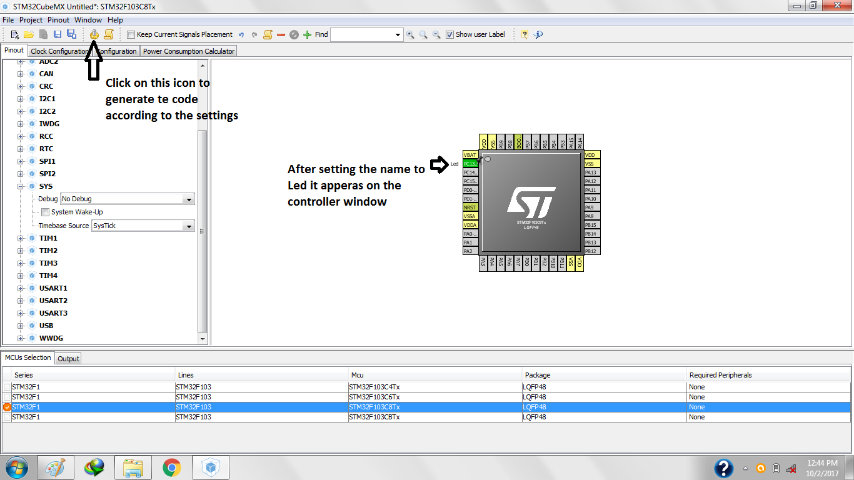Toggle Show user Label checkbox
The width and height of the screenshot is (854, 480).
450,35
